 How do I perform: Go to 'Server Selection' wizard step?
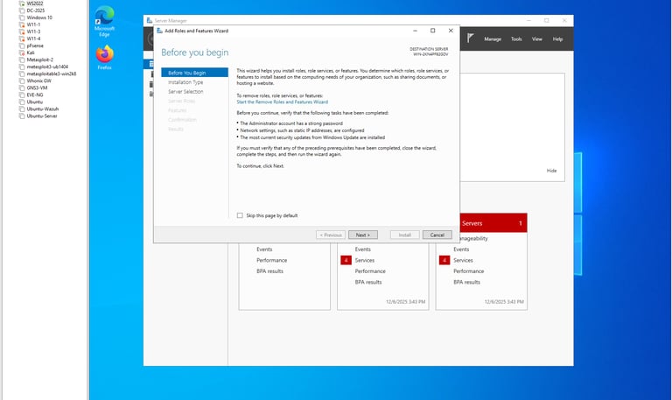point(185,91)
